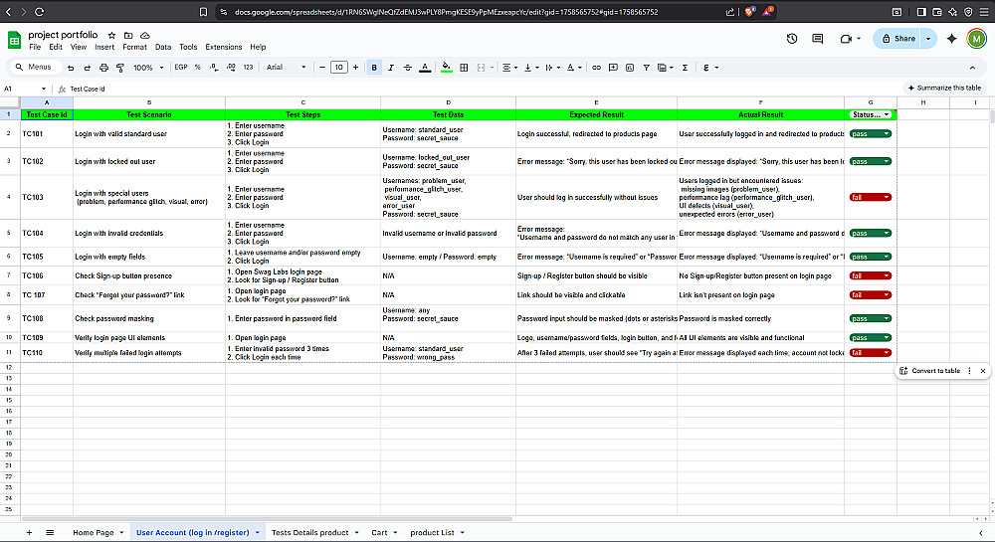Viewport: 995px width, 542px height.
Task: Open the all sheets list icon
Action: pyautogui.click(x=50, y=532)
